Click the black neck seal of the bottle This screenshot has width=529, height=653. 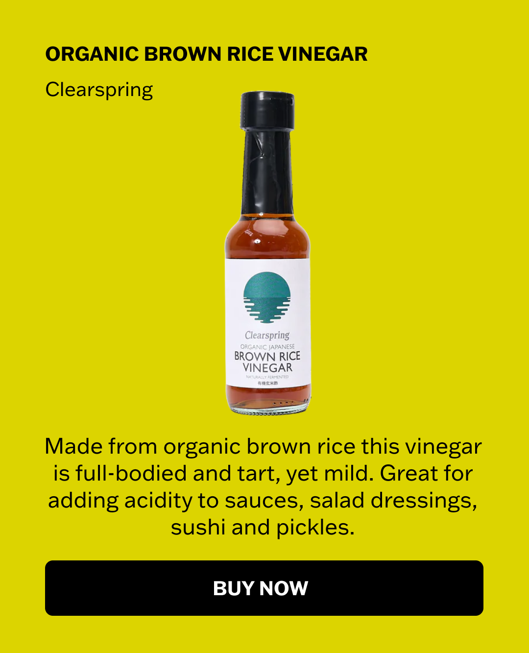tap(267, 171)
